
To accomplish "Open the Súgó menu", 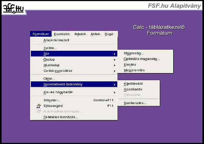I will pyautogui.click(x=109, y=34).
